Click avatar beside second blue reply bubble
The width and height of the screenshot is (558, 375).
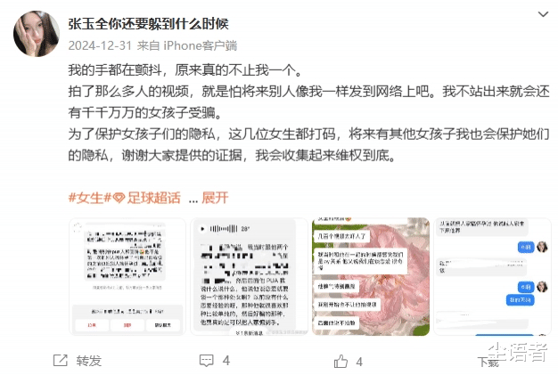542,287
